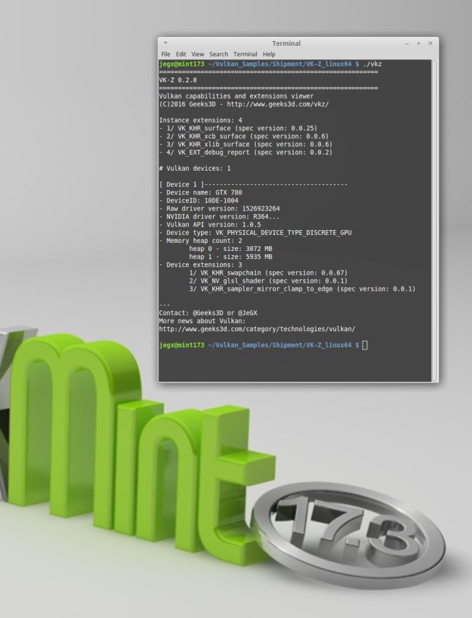
Task: Click 'More news about Vulkan:' line
Action: tap(202, 321)
